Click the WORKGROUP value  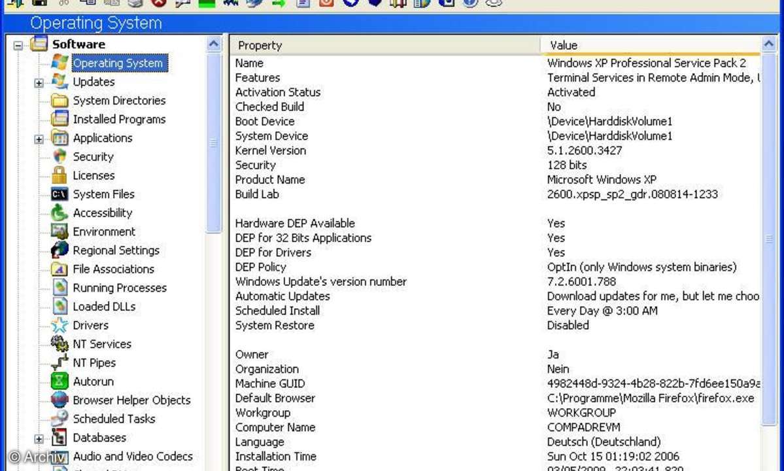(x=581, y=413)
